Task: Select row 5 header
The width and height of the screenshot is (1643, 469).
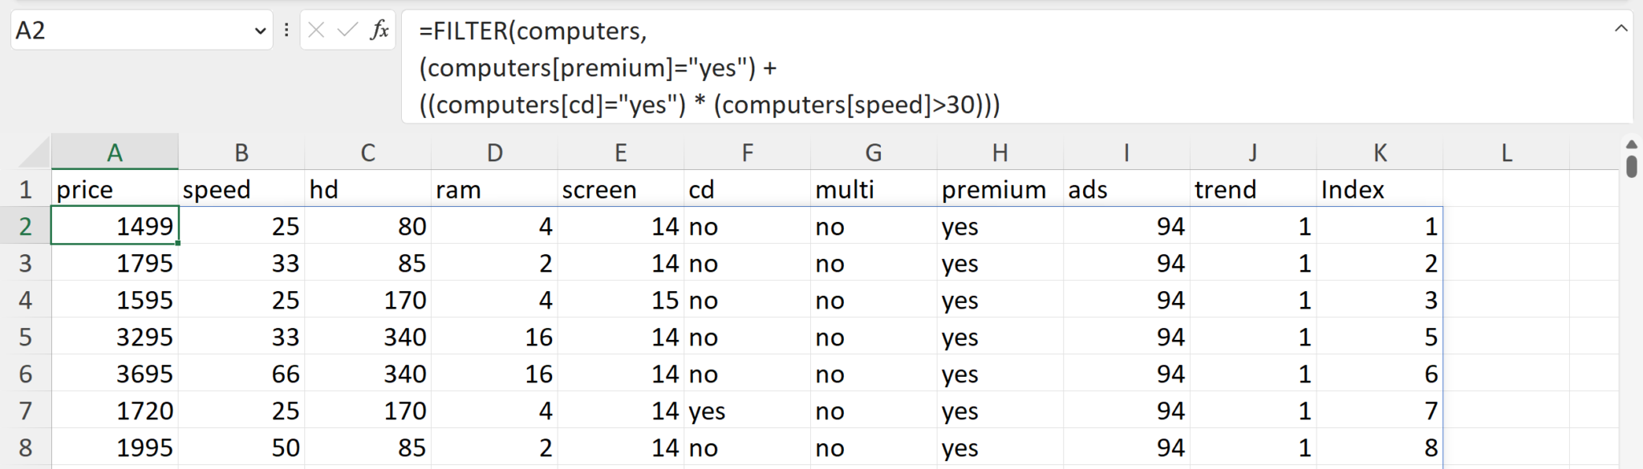Action: (25, 337)
